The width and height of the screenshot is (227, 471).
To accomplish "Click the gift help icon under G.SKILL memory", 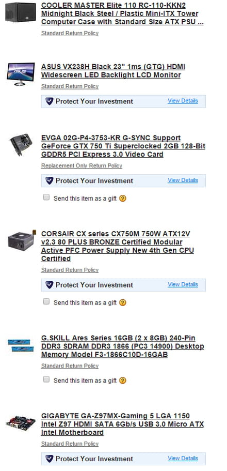I will [123, 381].
